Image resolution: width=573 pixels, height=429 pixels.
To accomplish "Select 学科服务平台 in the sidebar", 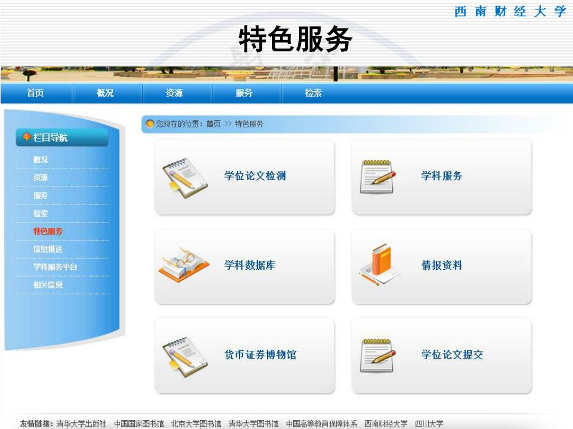I will [x=55, y=266].
